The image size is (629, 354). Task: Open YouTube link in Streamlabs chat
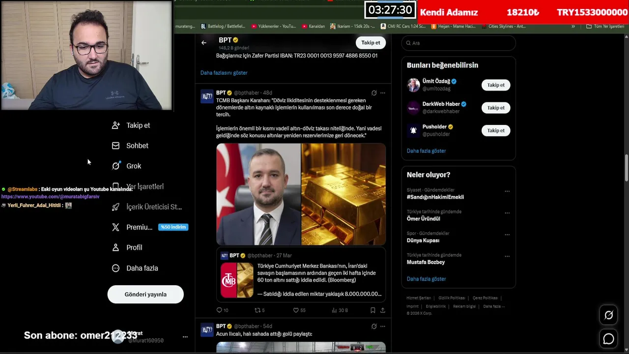(x=50, y=197)
